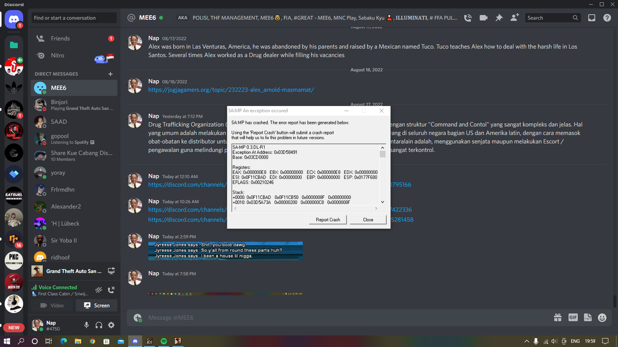Open Discord help icon
Viewport: 618px width, 347px height.
tap(607, 18)
